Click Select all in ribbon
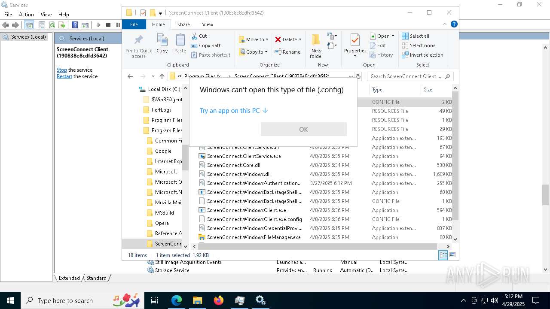Image resolution: width=550 pixels, height=309 pixels. click(416, 36)
